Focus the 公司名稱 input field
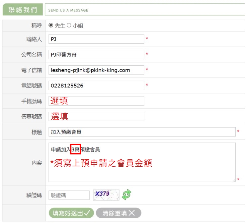The height and width of the screenshot is (223, 246). point(96,55)
